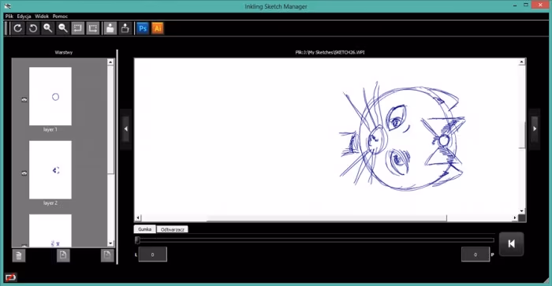
Task: Open the Widok menu
Action: click(42, 17)
